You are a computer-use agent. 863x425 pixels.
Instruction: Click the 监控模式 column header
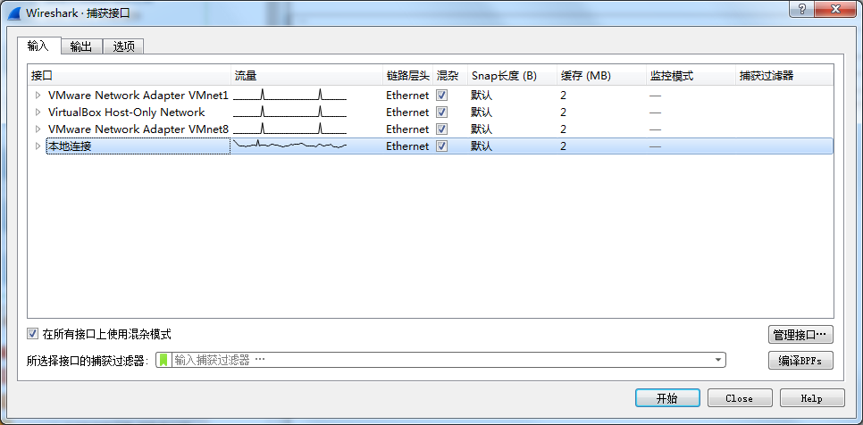(691, 75)
